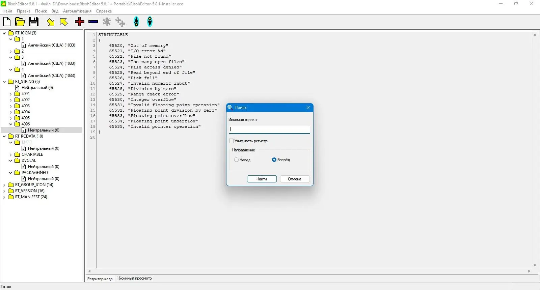540x290 pixels.
Task: Click the 11111 folder icon
Action: [17, 142]
